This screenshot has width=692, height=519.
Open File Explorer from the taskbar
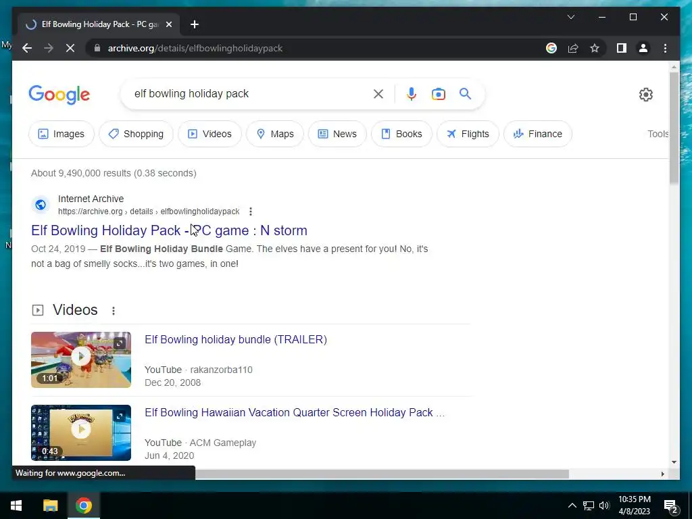[50, 505]
